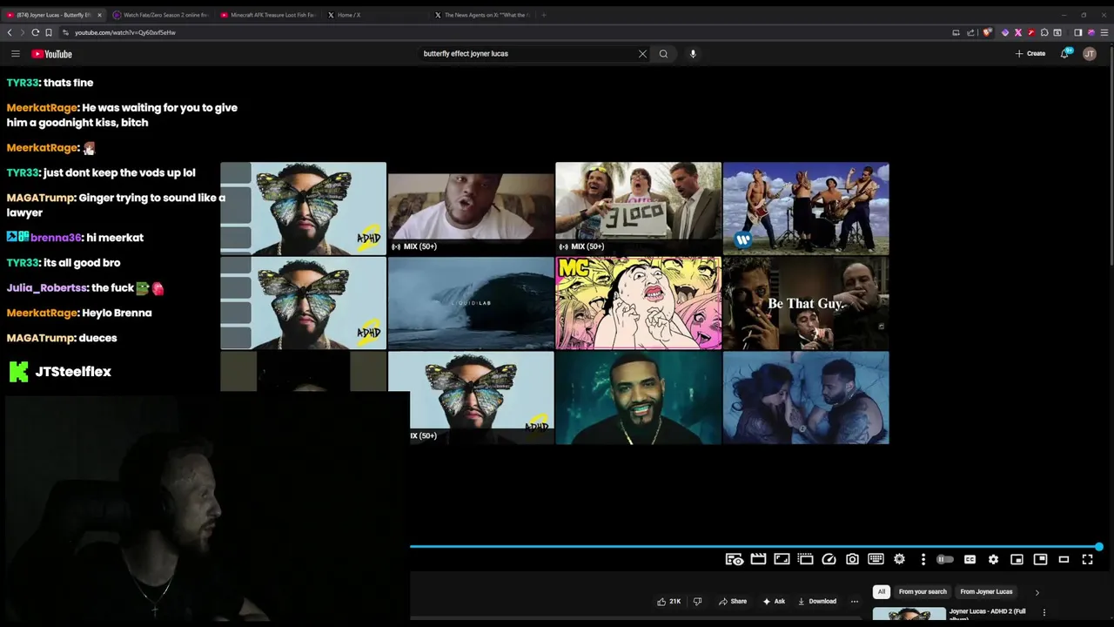The image size is (1114, 627).
Task: Open the player three-dot vertical menu
Action: point(923,559)
